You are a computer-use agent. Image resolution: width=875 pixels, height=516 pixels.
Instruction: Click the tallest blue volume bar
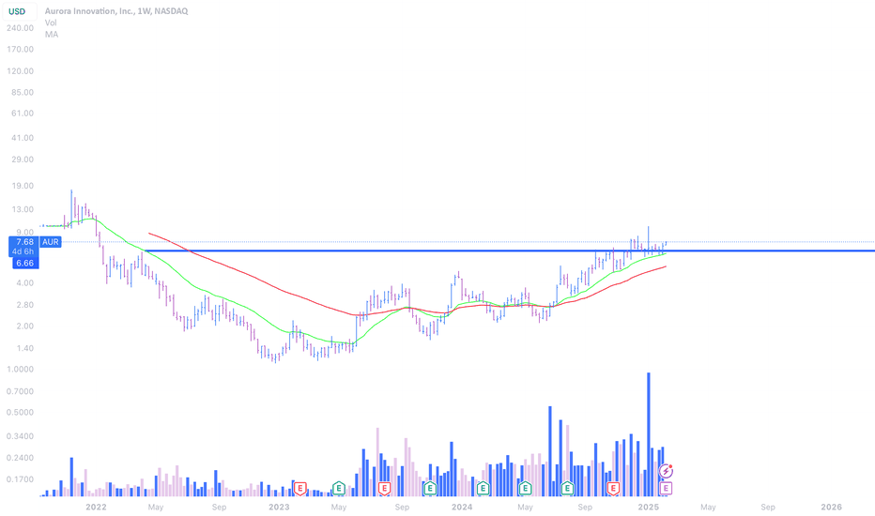(x=649, y=434)
